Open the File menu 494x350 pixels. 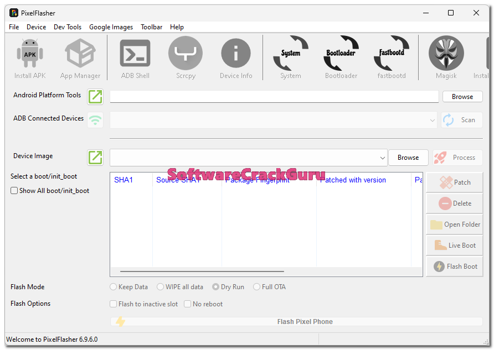(14, 27)
